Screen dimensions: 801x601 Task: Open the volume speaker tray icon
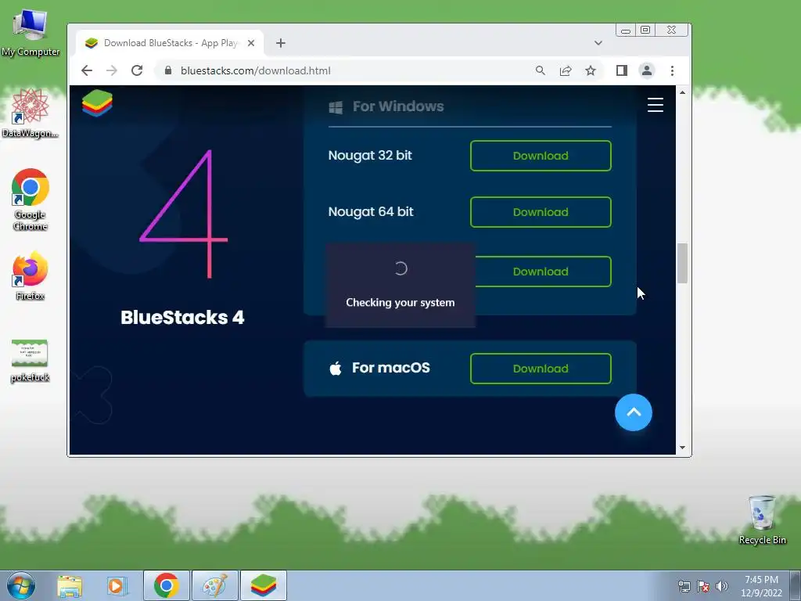pos(722,586)
